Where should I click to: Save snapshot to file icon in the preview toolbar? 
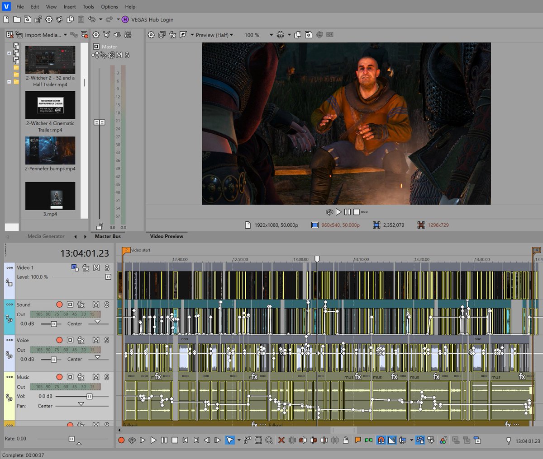coord(308,35)
